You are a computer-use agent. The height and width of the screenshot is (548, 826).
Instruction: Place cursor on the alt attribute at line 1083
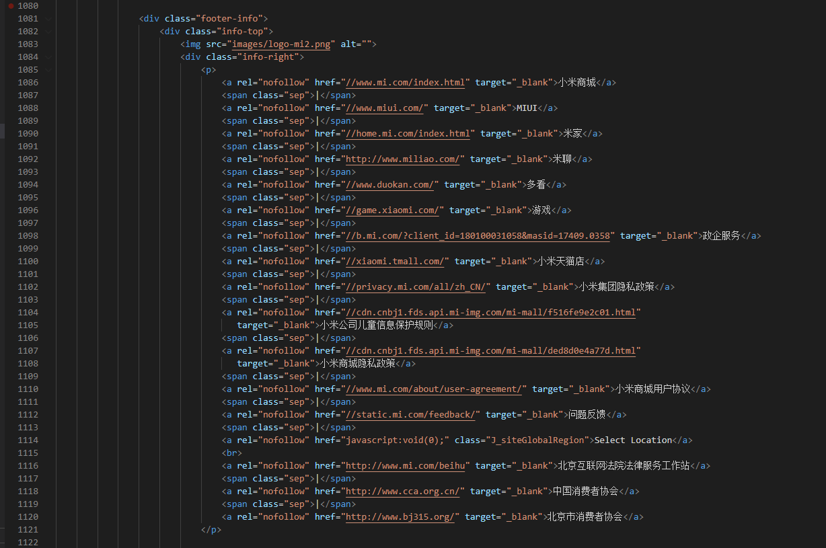coord(356,44)
